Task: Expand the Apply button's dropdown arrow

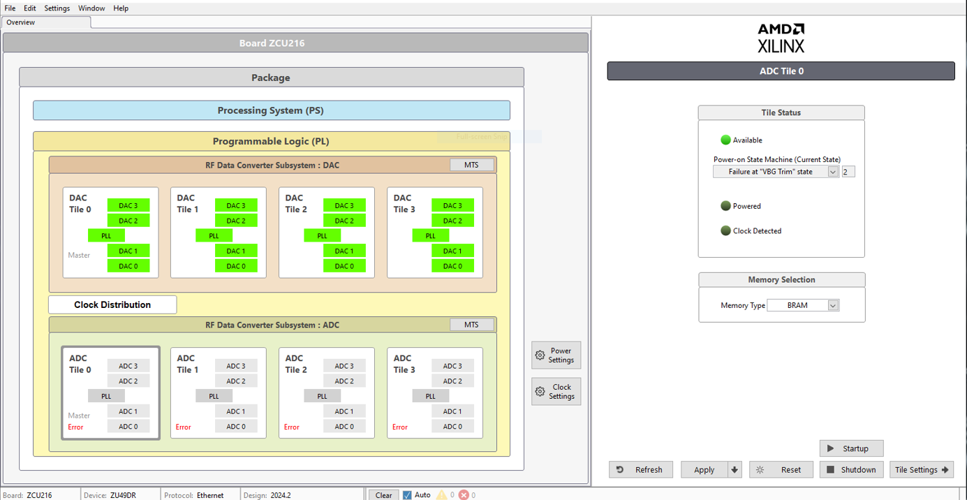Action: [736, 469]
